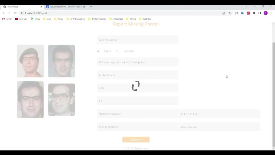Image resolution: width=275 pixels, height=155 pixels.
Task: Switch to ReConnect FGNET source tab
Action: tap(65, 7)
